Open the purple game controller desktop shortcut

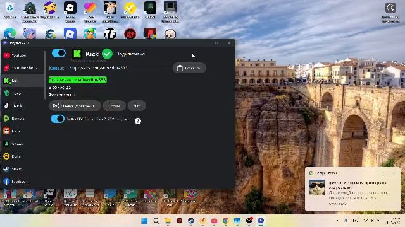(50, 10)
